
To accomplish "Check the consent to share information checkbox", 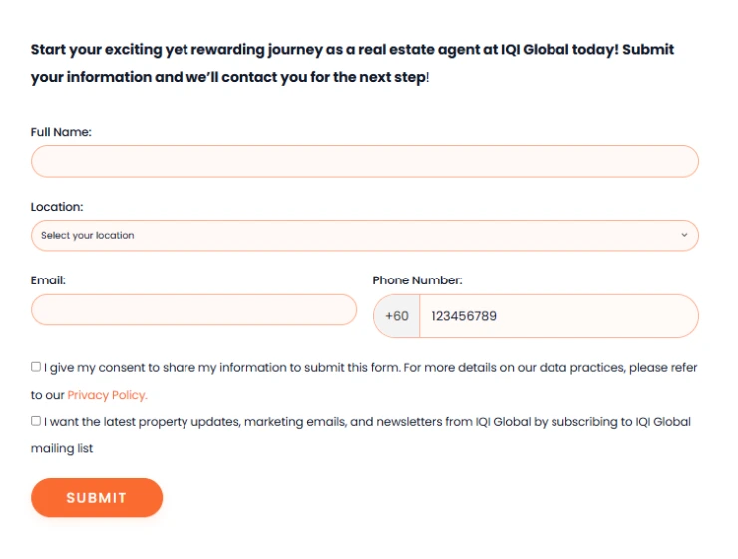I will click(36, 367).
